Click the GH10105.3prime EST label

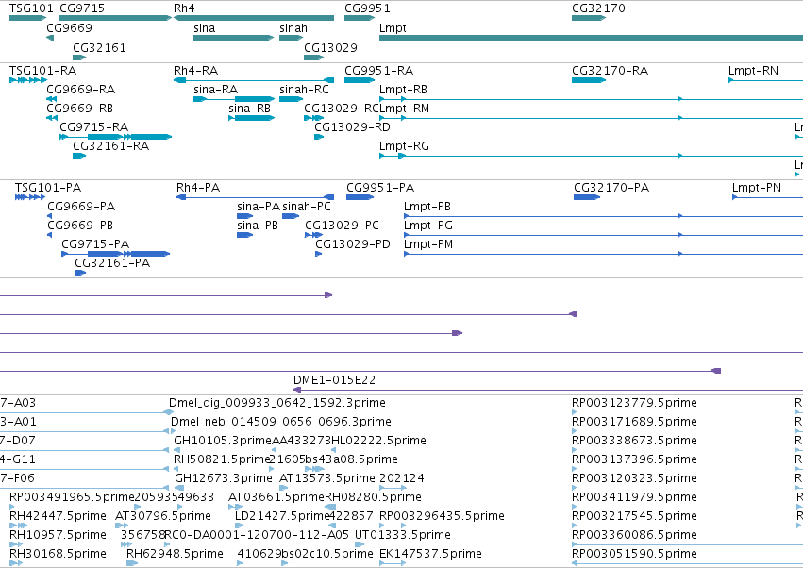click(223, 441)
